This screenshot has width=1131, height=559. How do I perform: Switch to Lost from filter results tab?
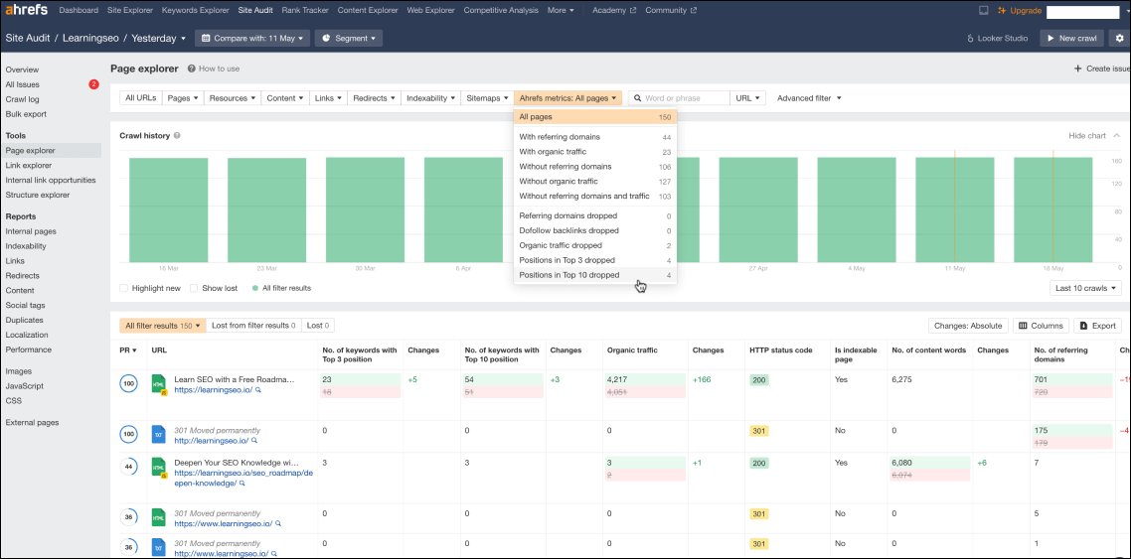coord(253,326)
